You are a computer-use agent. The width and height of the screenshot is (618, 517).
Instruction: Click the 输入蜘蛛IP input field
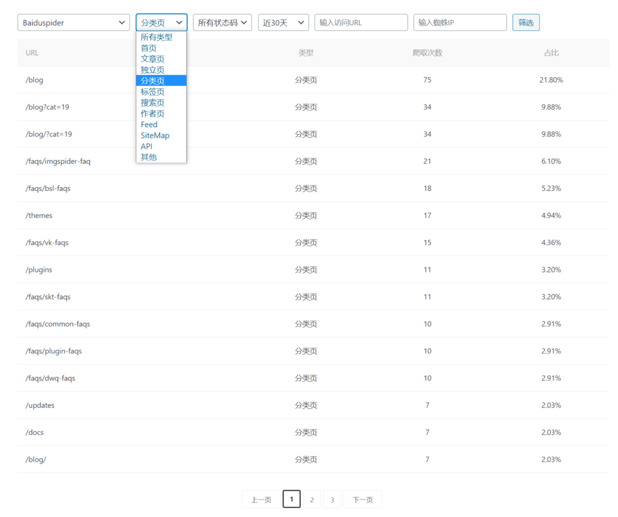[x=460, y=23]
